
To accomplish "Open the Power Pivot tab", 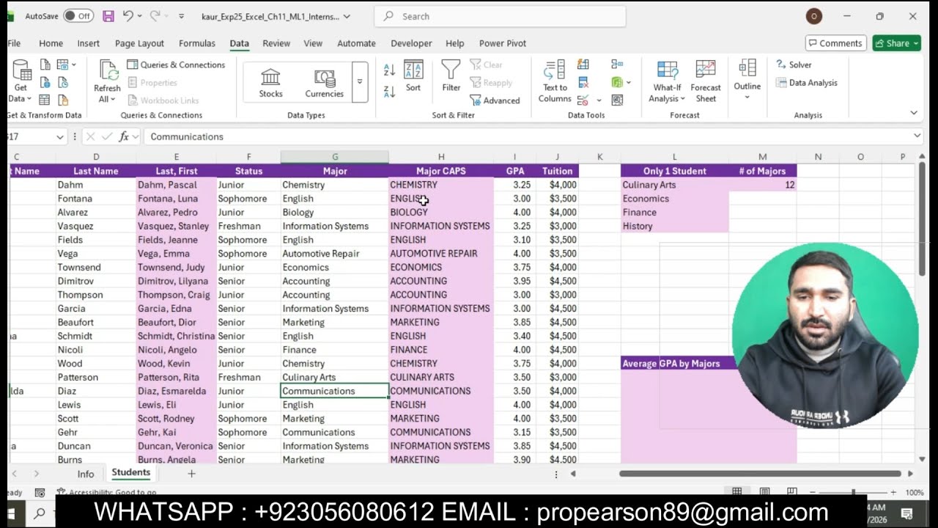I will 503,43.
